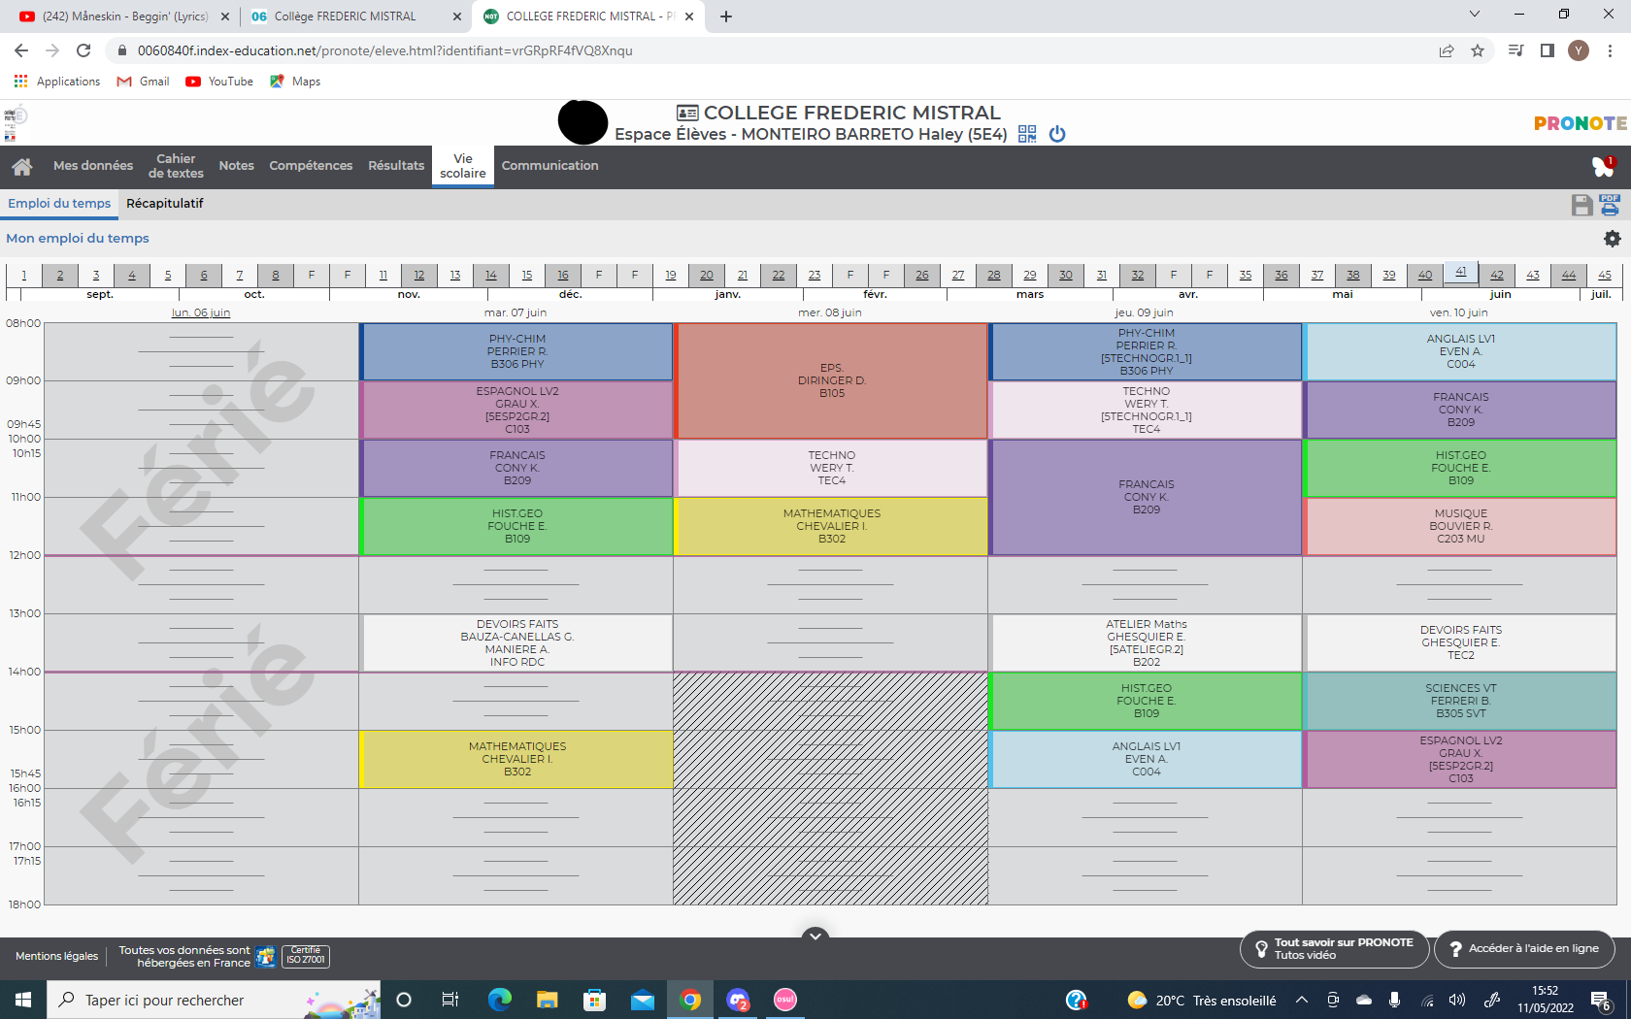Image resolution: width=1631 pixels, height=1019 pixels.
Task: Bookmark page with the star icon
Action: (x=1477, y=50)
